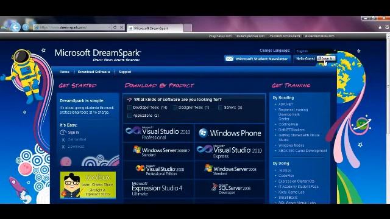The height and width of the screenshot is (219, 390).
Task: Click the browser Forward arrow button
Action: click(26, 27)
